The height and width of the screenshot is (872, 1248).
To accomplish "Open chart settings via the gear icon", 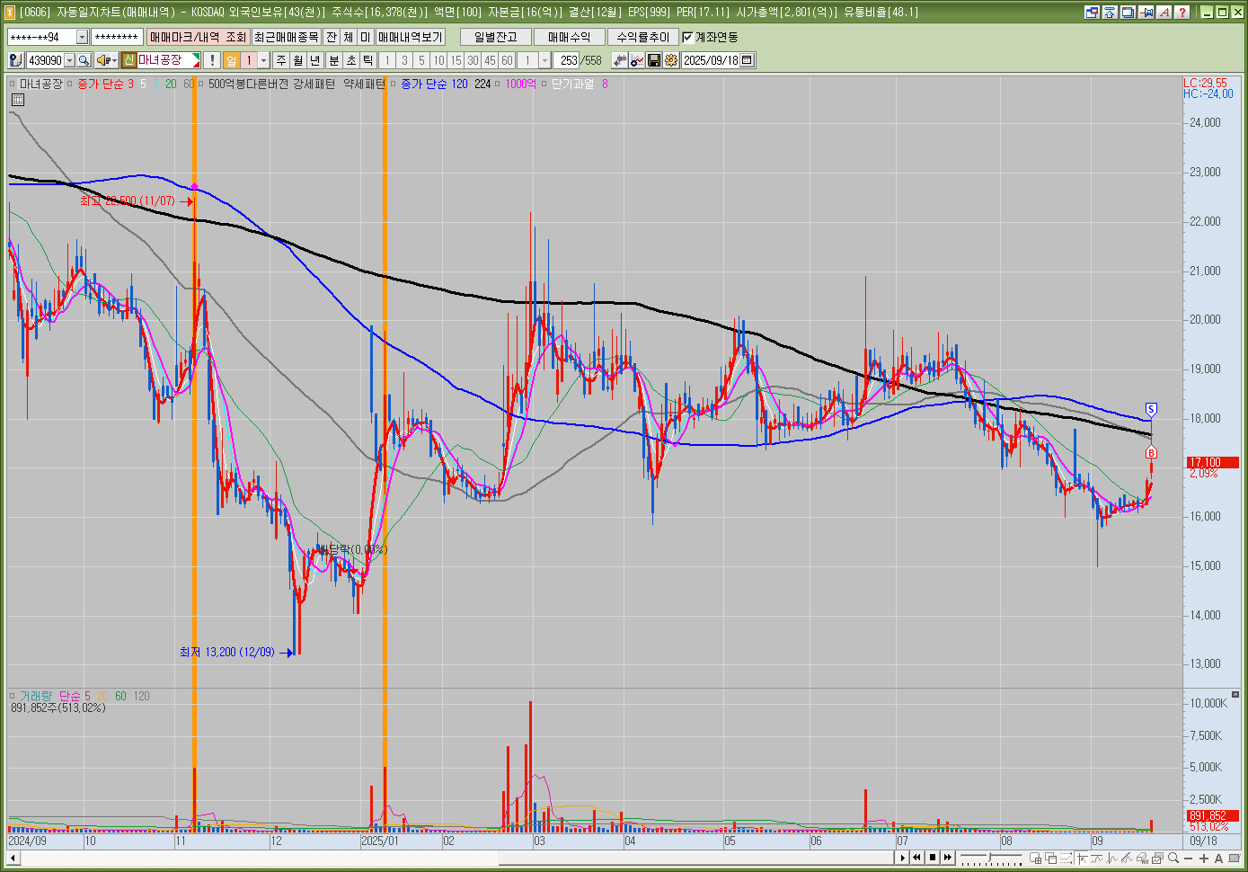I will coord(671,60).
